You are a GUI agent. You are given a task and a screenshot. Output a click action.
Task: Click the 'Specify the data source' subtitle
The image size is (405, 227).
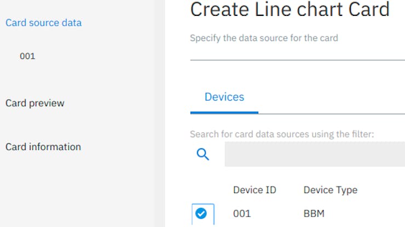tap(264, 38)
